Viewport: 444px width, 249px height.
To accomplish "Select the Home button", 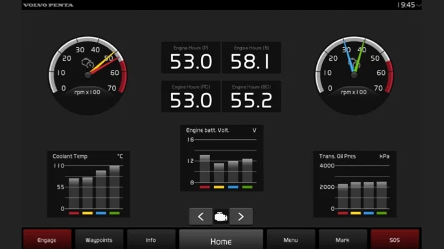I will coord(221,240).
